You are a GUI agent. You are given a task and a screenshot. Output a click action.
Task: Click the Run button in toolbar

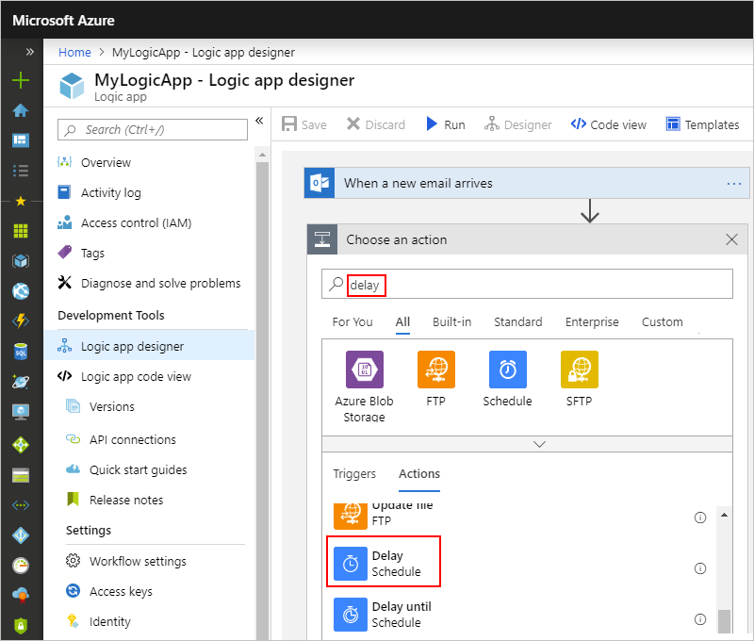click(x=445, y=124)
